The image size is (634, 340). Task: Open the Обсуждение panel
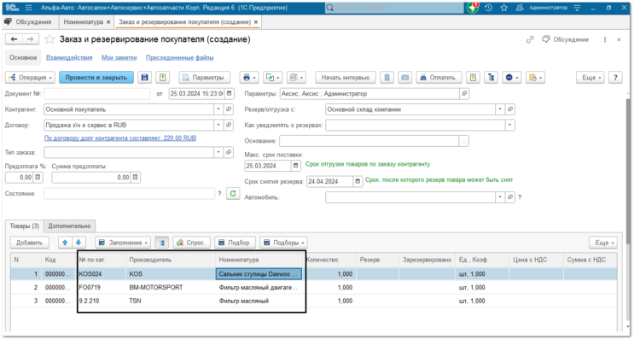coord(565,39)
